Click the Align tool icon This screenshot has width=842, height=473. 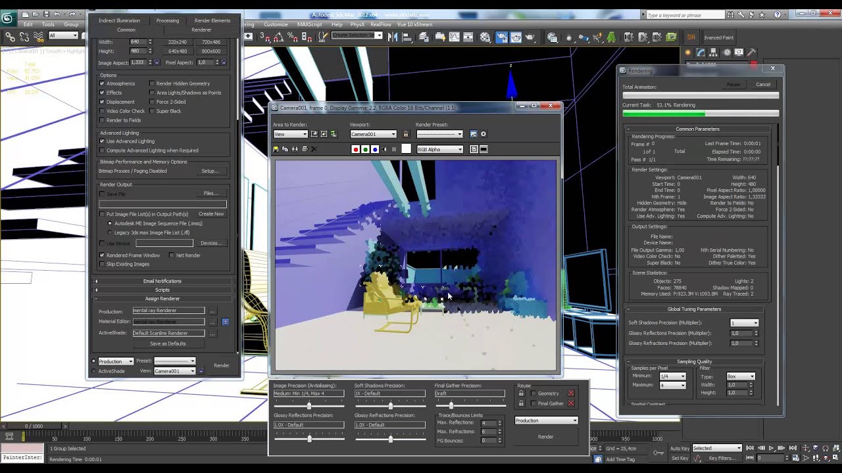coord(407,37)
